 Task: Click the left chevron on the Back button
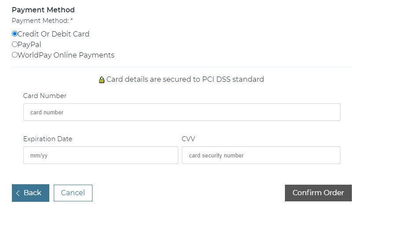pos(18,193)
